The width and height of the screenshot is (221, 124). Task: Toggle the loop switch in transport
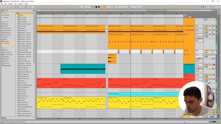click(x=129, y=7)
